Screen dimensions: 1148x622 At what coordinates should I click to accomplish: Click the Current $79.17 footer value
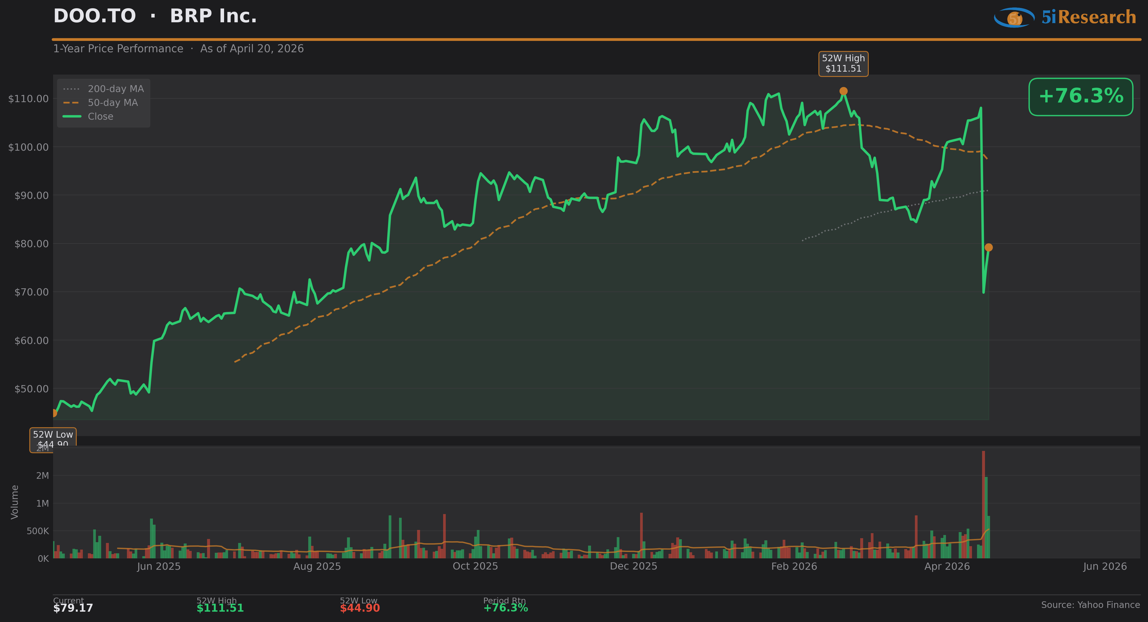pyautogui.click(x=73, y=608)
